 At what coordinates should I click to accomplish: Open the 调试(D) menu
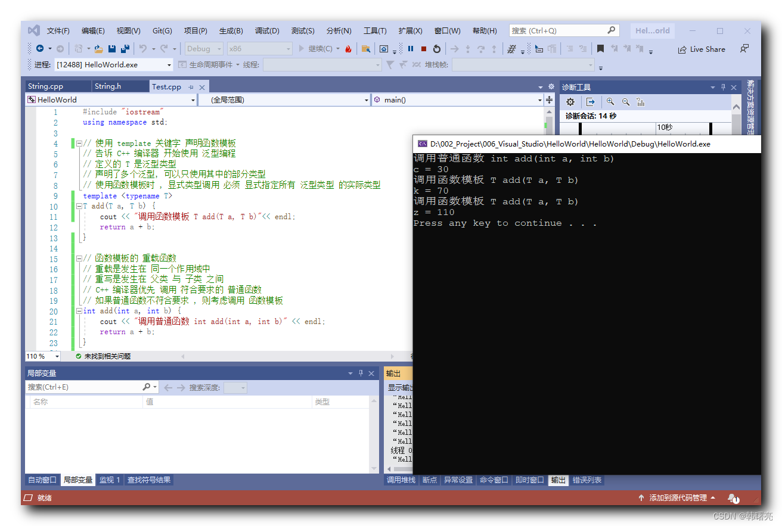pos(267,31)
